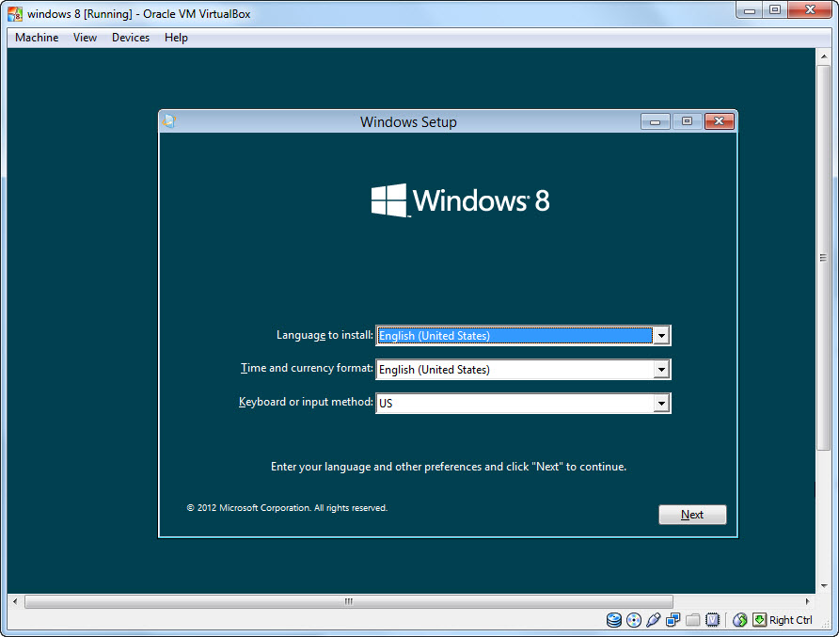Screen dimensions: 839x637
Task: Click the VirtualBox title bar app icon
Action: point(15,14)
